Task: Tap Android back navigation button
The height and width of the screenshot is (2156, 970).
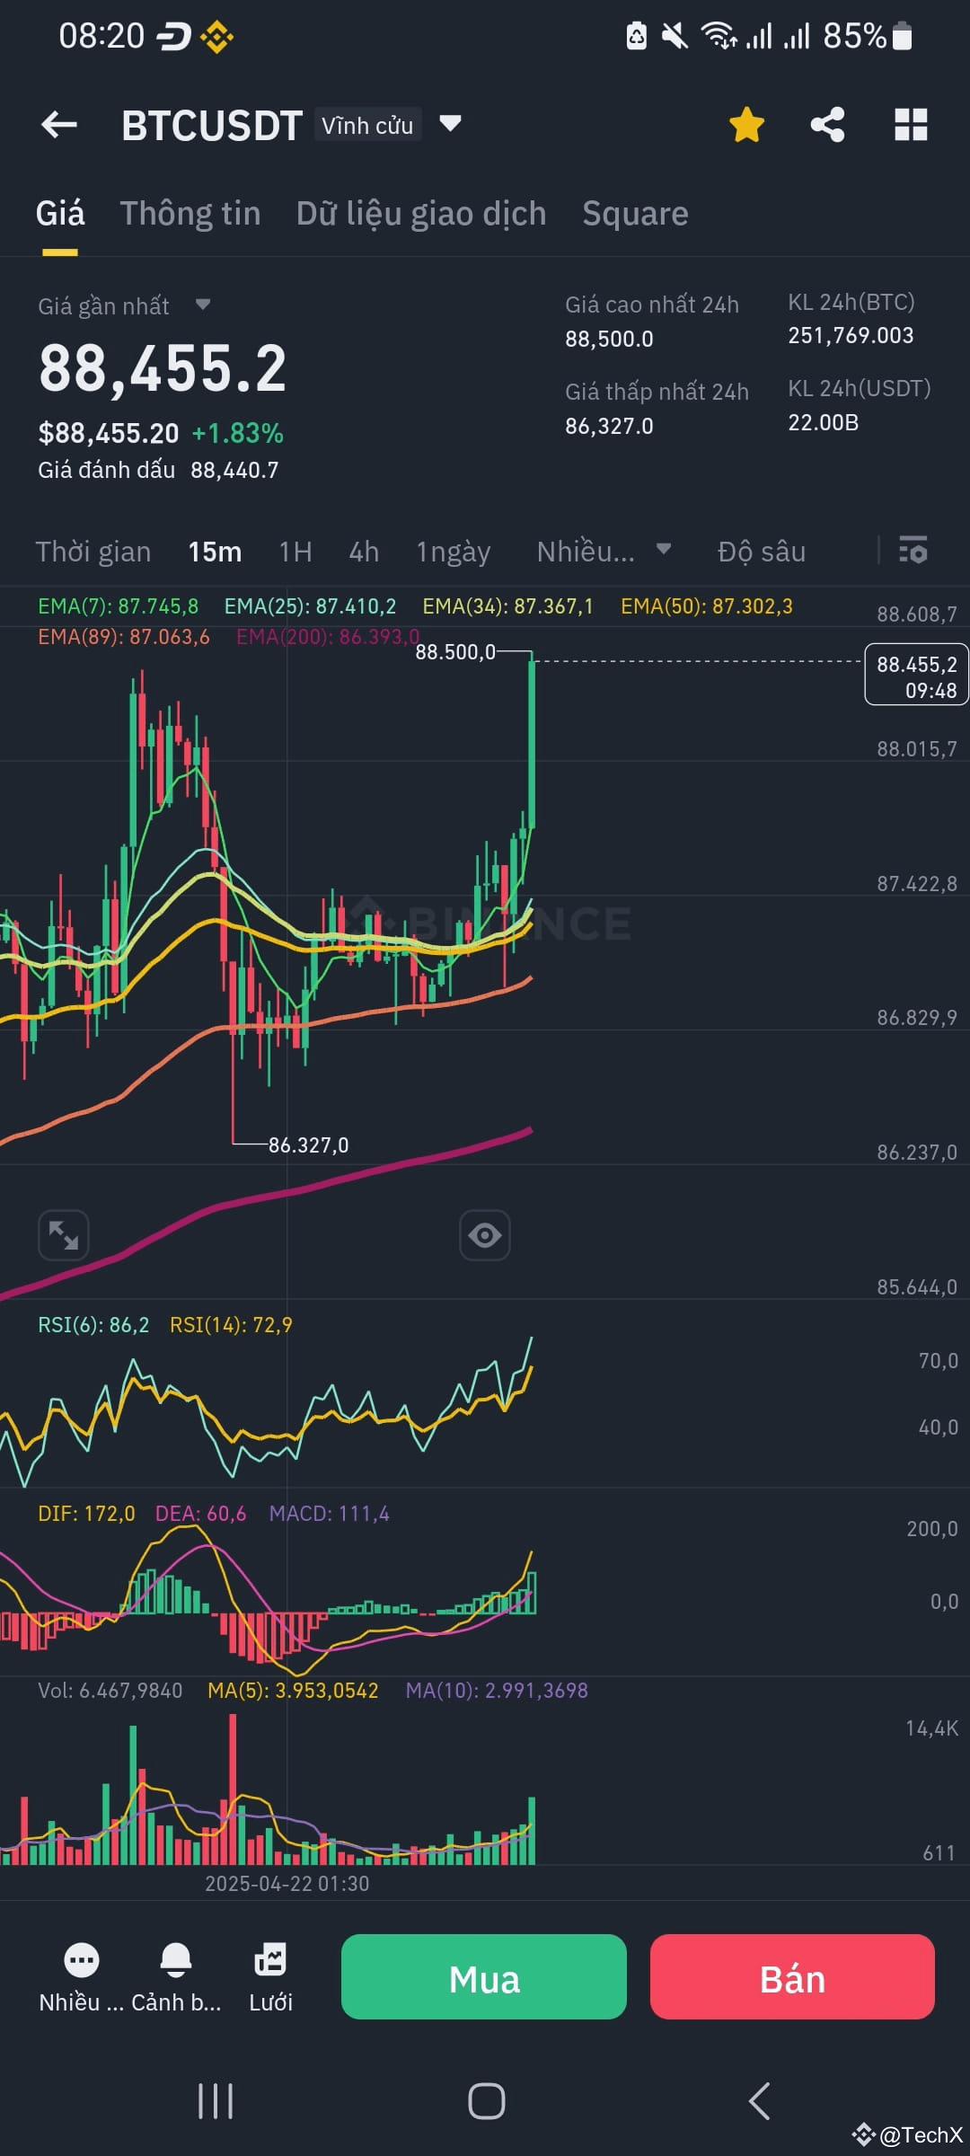Action: (759, 2101)
